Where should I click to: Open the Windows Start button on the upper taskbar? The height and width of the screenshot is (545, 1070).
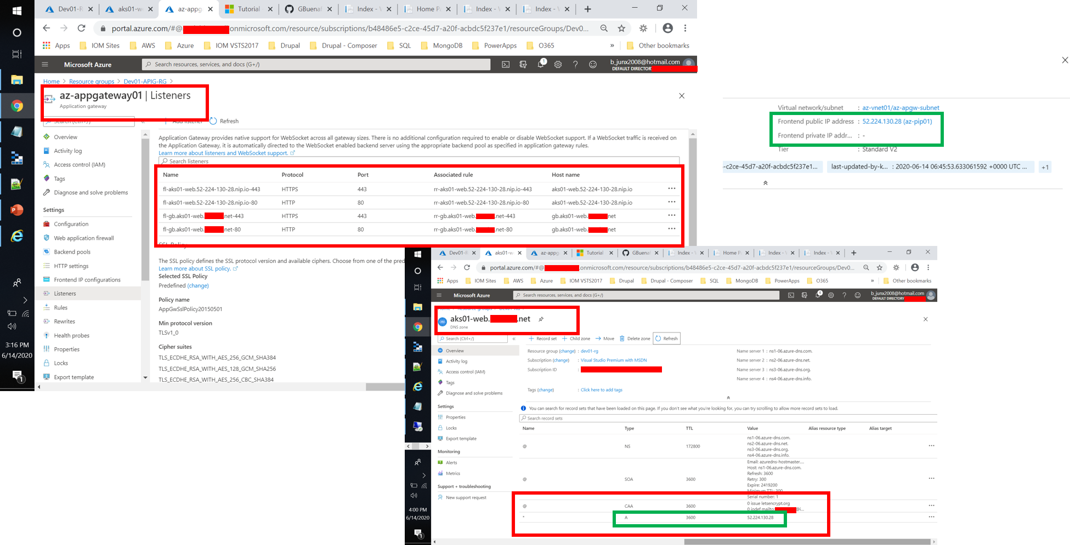[17, 10]
